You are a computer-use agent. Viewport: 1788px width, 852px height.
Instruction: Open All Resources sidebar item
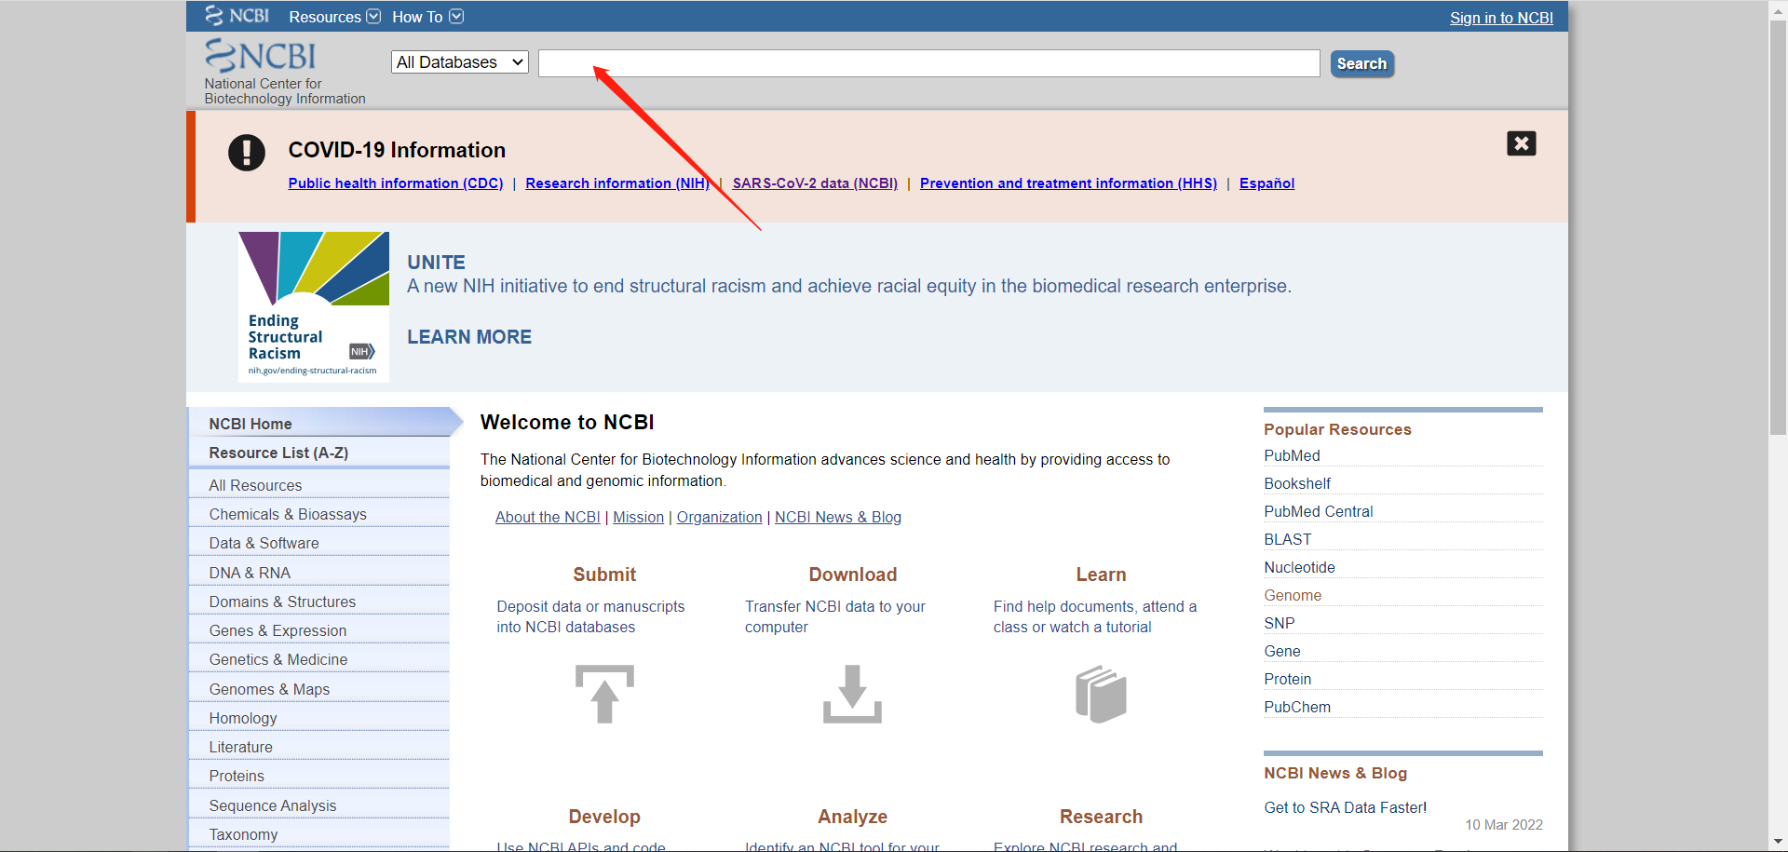point(319,485)
